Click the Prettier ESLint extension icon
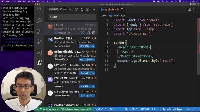The height and width of the screenshot is (112, 200). pyautogui.click(x=50, y=40)
